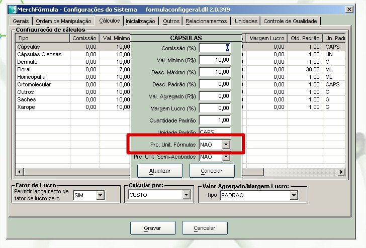Click the Gravar button

(153, 228)
